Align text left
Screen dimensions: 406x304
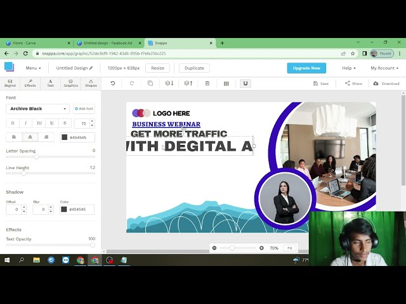[x=14, y=137]
